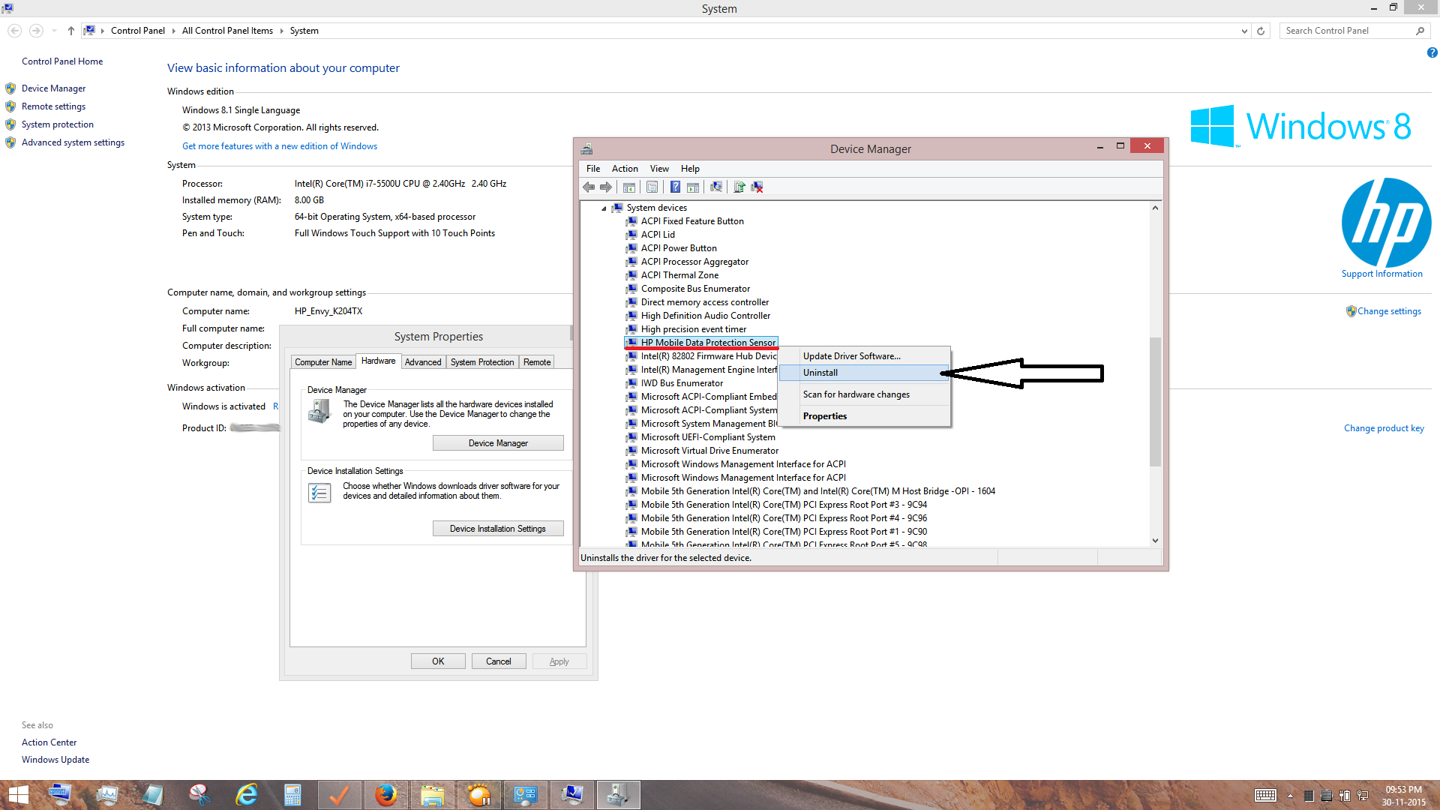Screen dimensions: 1440x810
Task: Click the Back arrow in Device Manager toolbar
Action: tap(589, 187)
